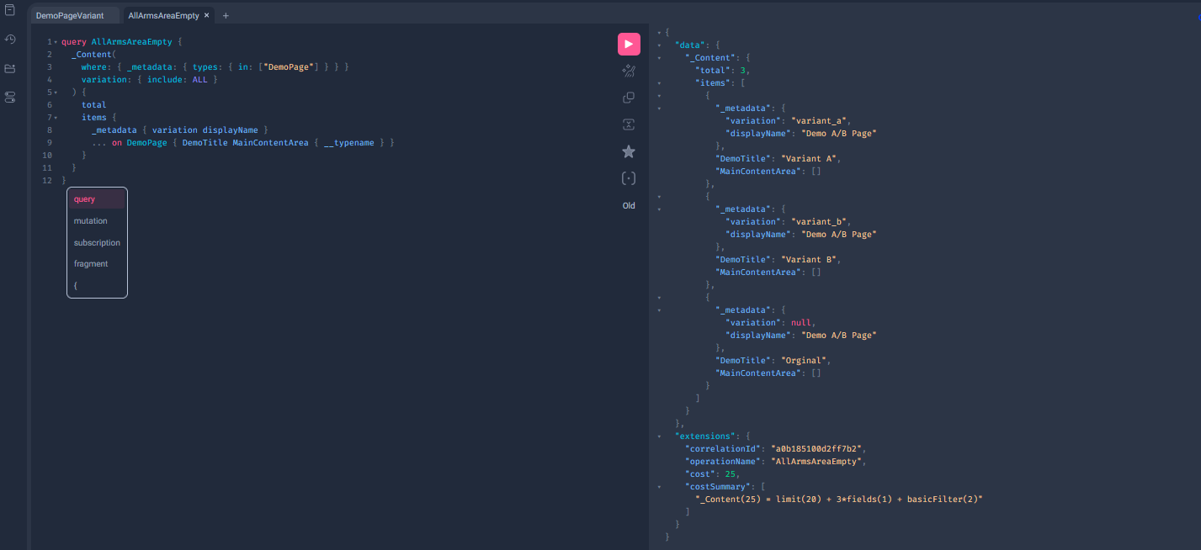Image resolution: width=1201 pixels, height=550 pixels.
Task: Open the query history panel icon
Action: 10,39
